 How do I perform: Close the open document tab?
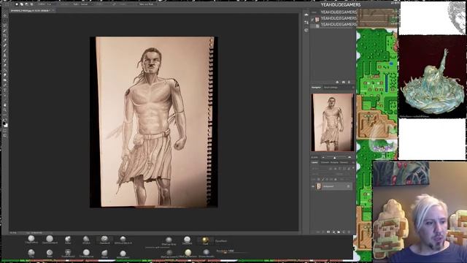point(53,10)
